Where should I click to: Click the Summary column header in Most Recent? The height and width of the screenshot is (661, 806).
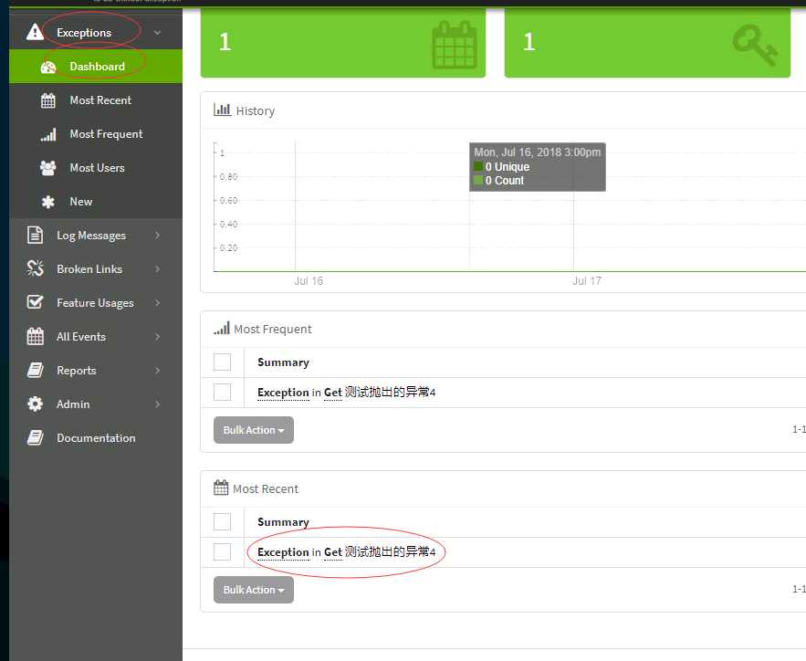tap(283, 522)
